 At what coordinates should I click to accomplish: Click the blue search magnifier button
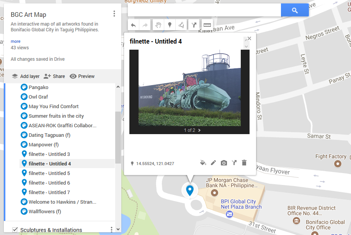[295, 10]
